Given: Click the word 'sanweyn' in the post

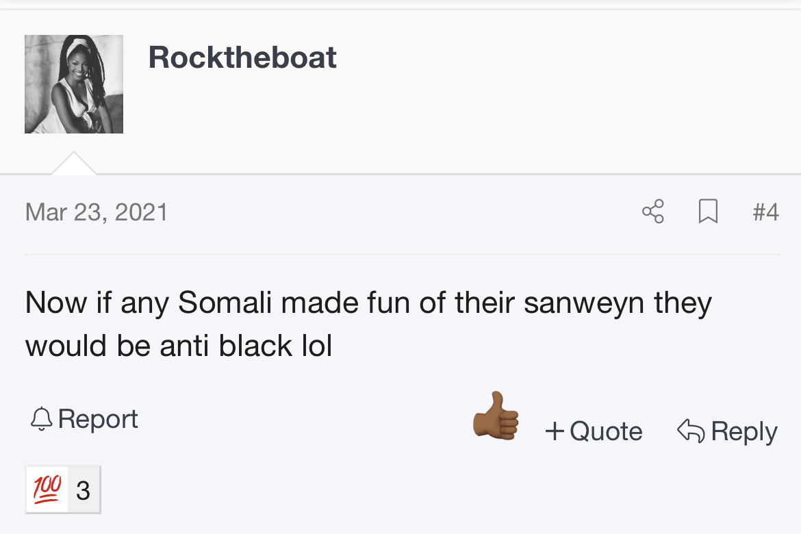Looking at the screenshot, I should coord(584,303).
